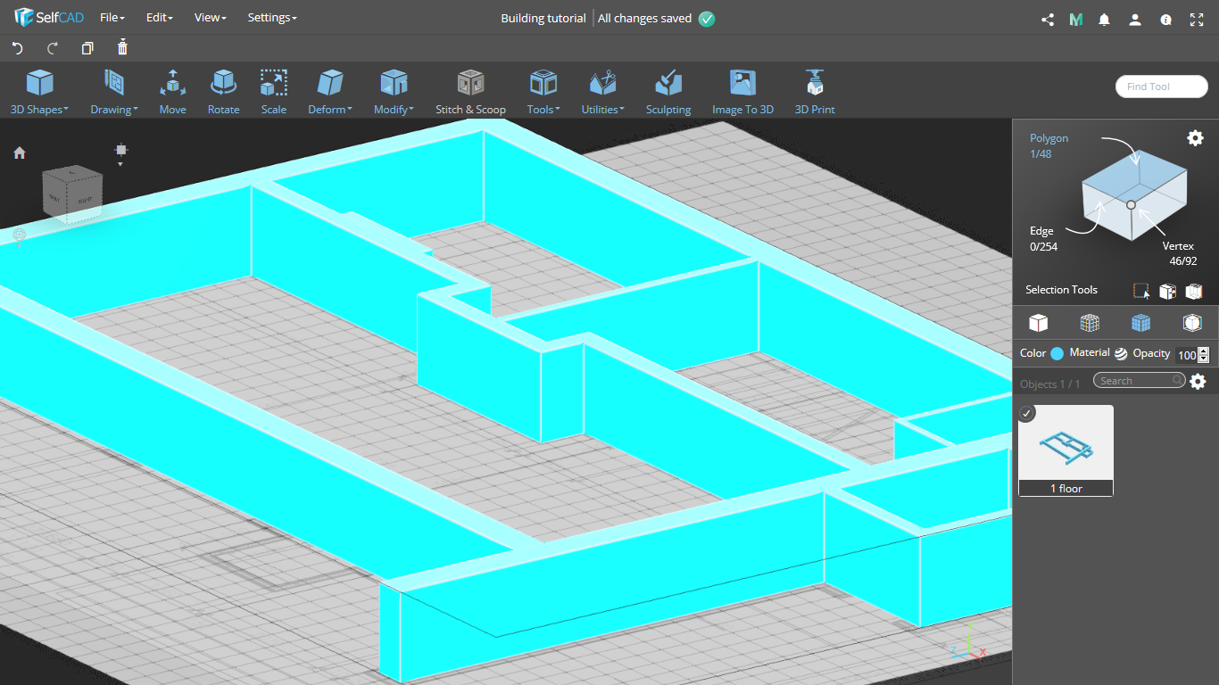1219x685 pixels.
Task: Open the View menu
Action: coord(211,18)
